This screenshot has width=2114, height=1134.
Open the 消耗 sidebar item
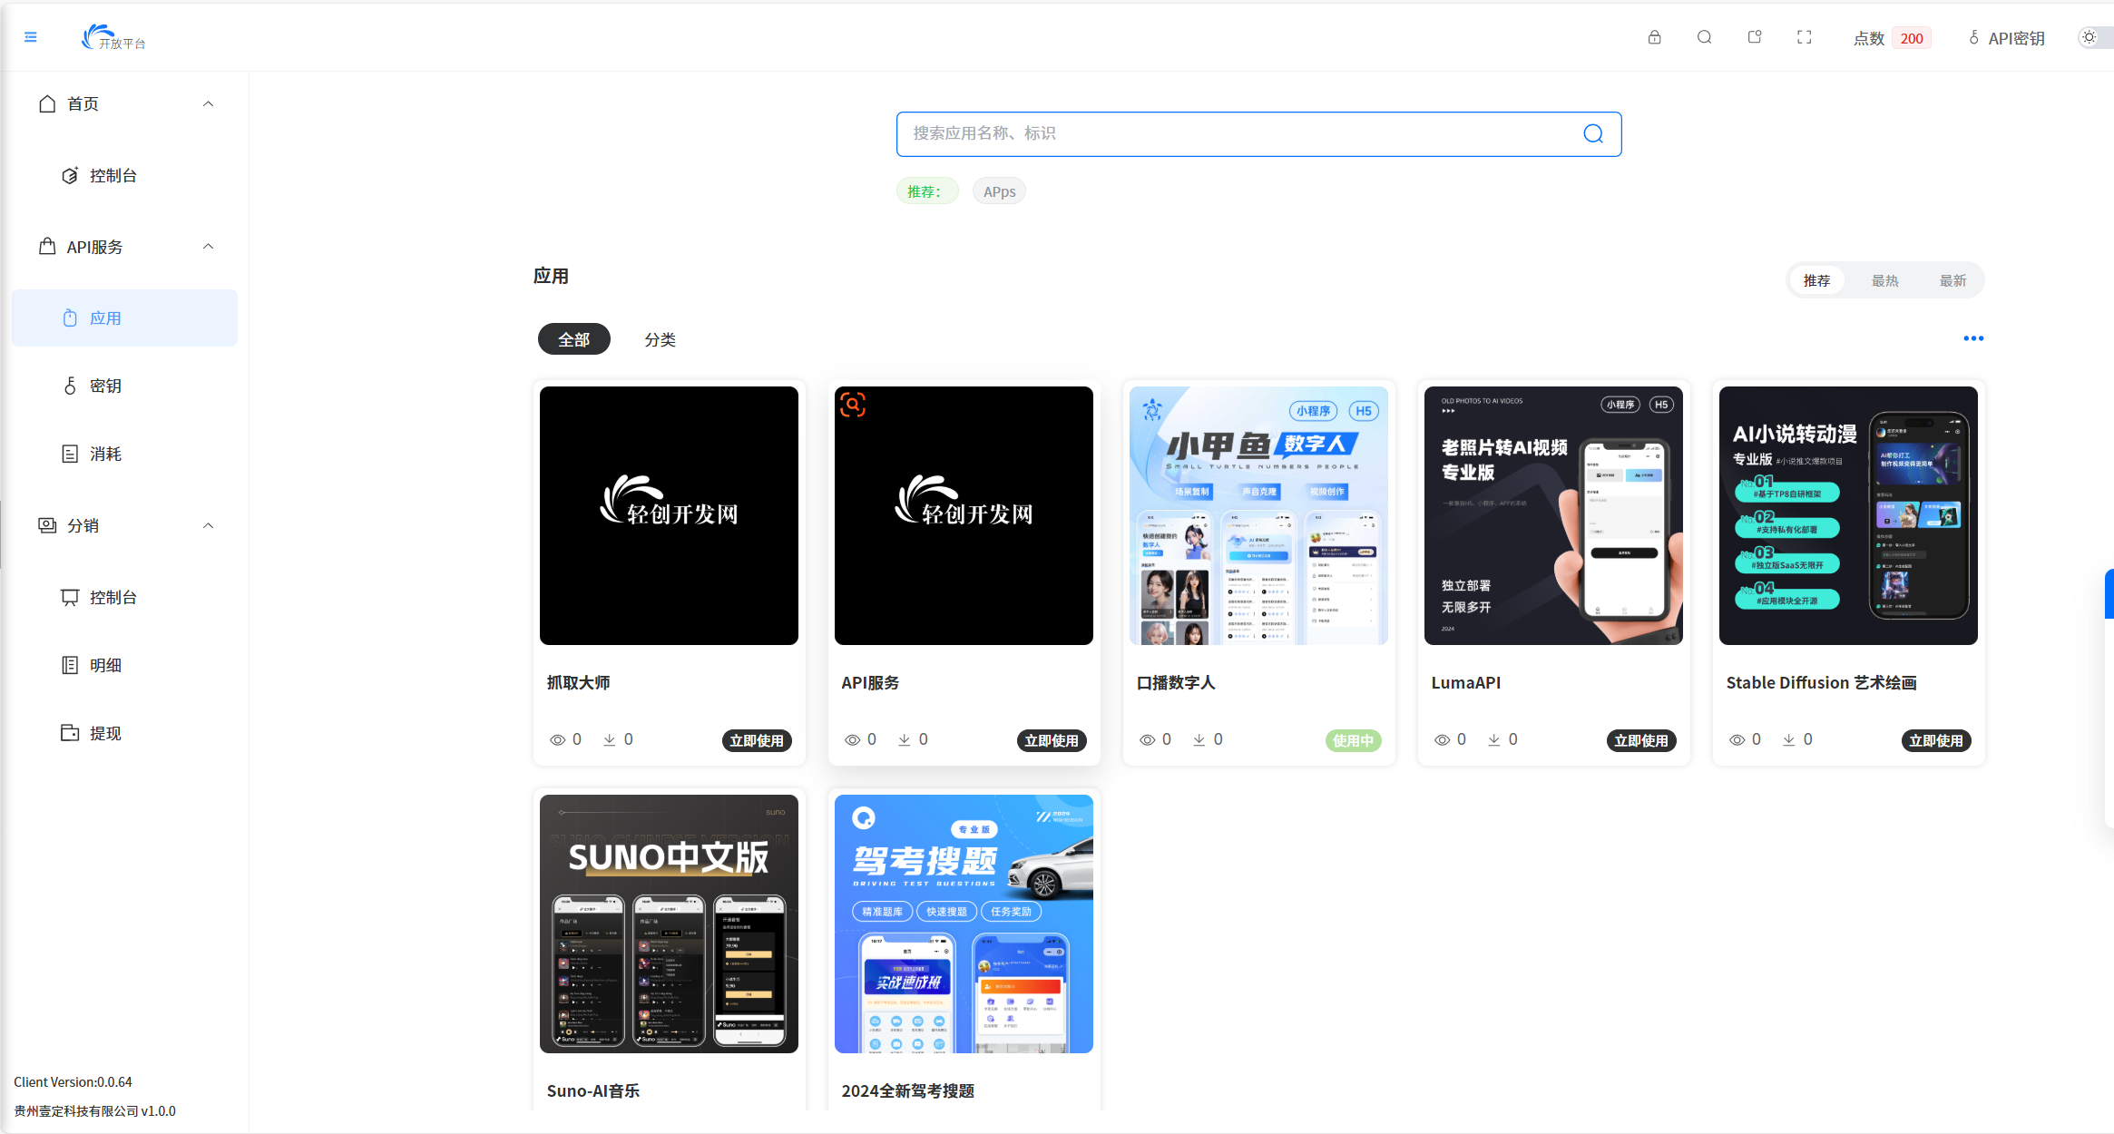(125, 454)
